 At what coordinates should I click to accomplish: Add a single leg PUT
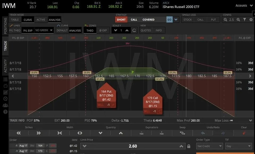coord(213,20)
